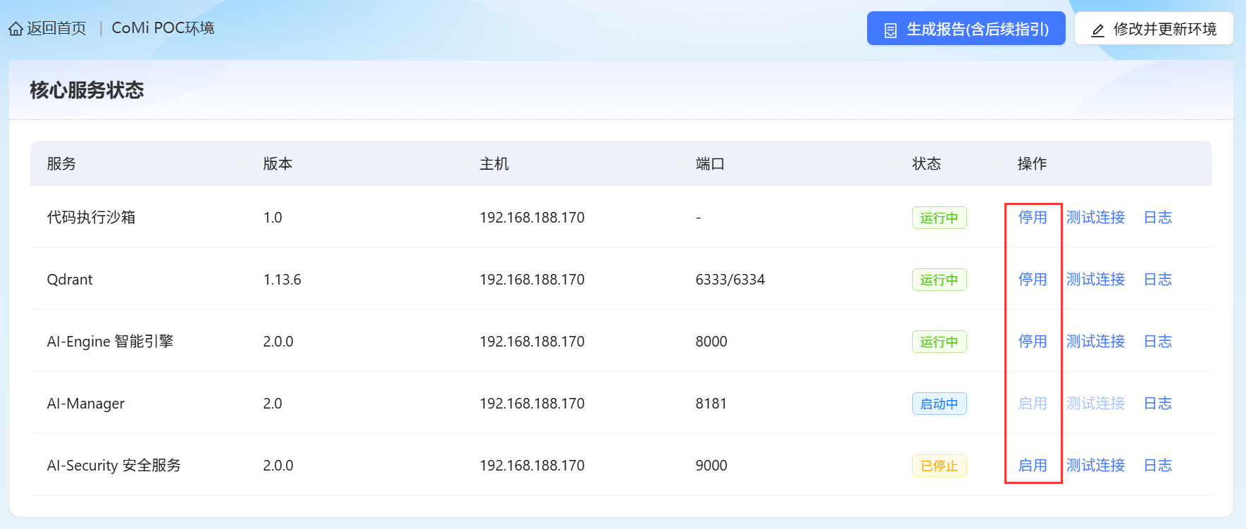Screen dimensions: 1246x529
Task: Test connection for Qdrant
Action: coord(1095,279)
